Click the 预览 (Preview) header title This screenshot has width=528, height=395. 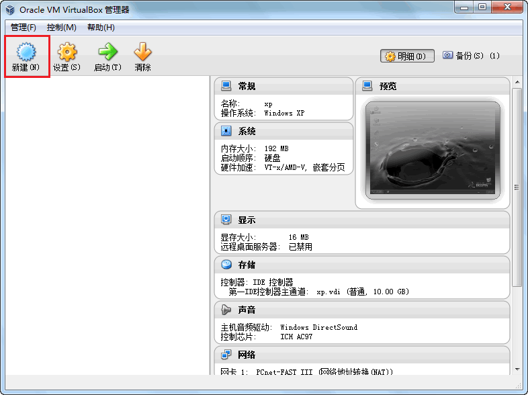click(388, 86)
